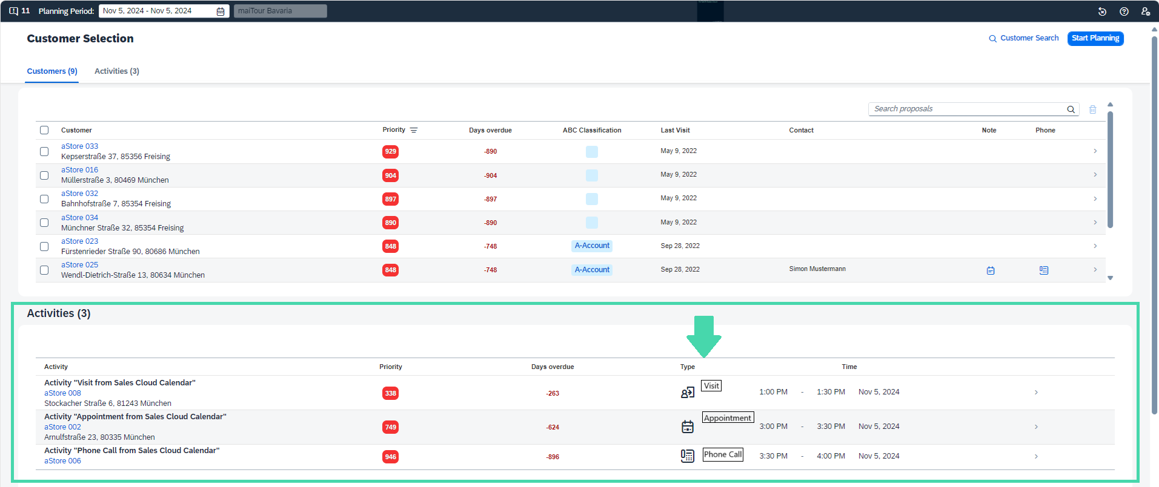Click the blue ABC classification swatch for aStore 033

[x=592, y=152]
